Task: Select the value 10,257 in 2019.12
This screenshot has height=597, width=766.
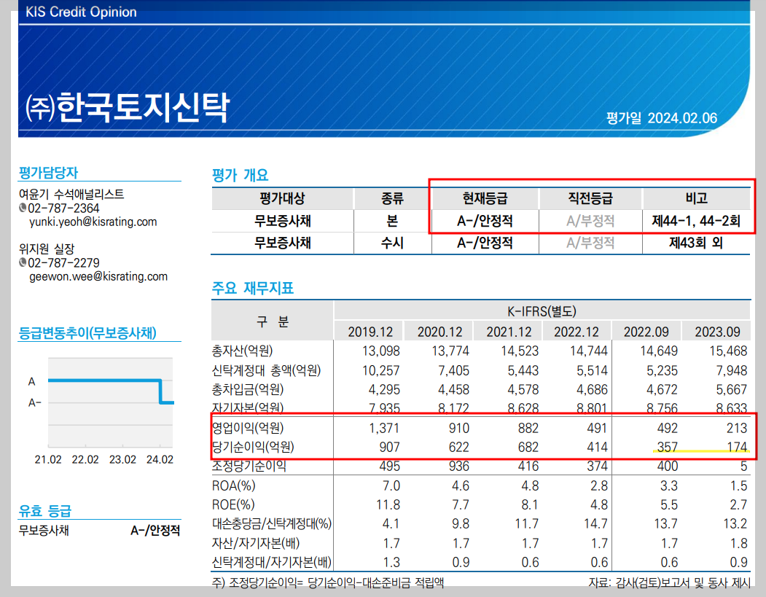Action: 381,370
